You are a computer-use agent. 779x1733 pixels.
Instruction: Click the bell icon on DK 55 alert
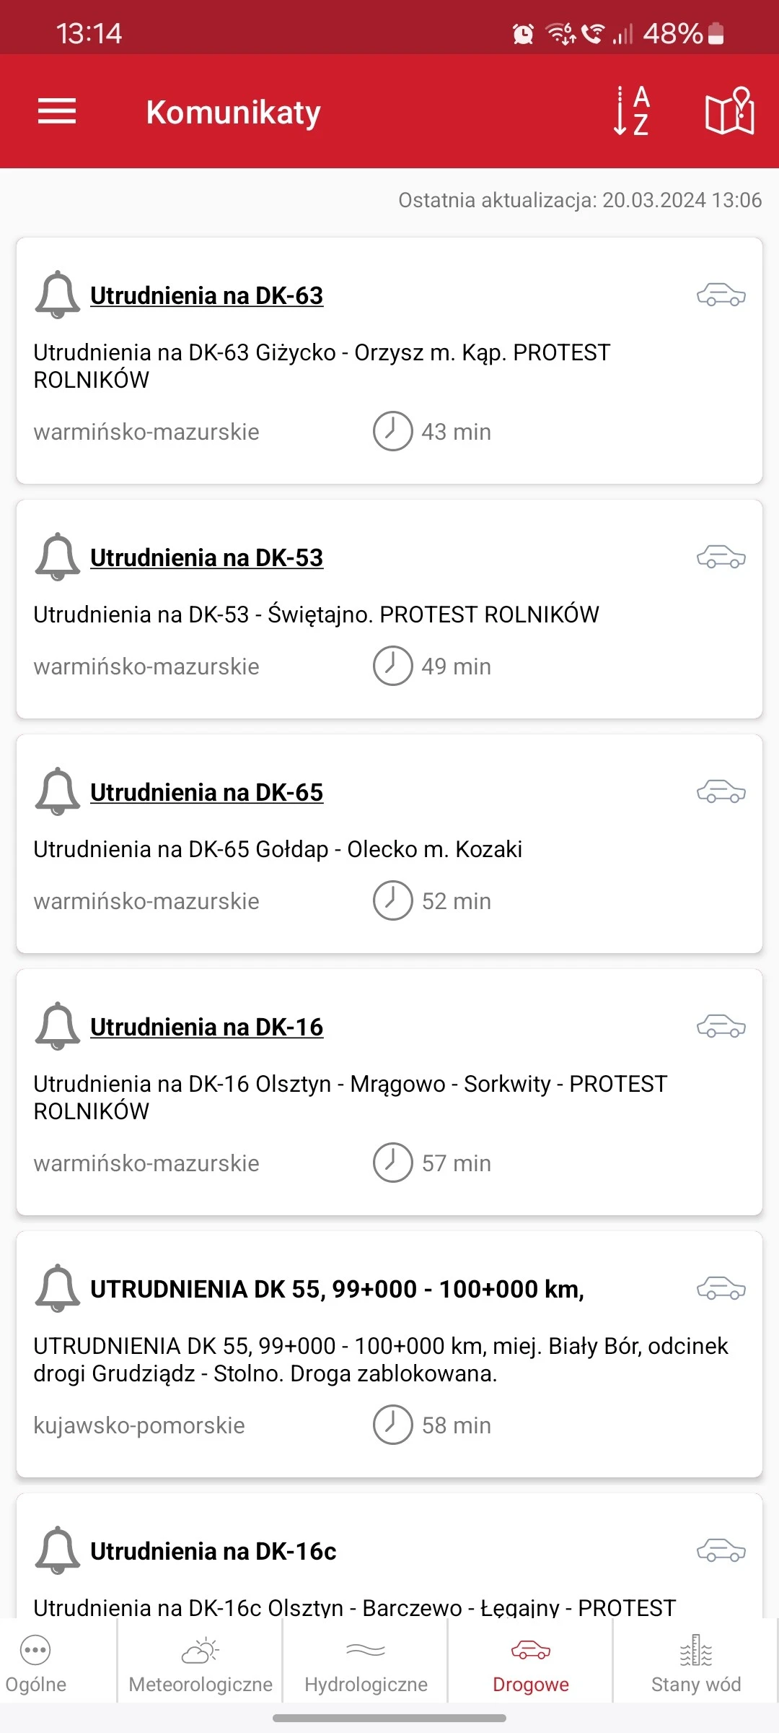point(58,1289)
